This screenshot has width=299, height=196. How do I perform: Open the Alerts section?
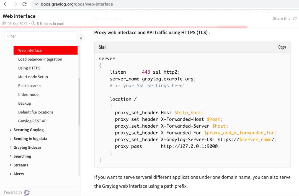(x=19, y=174)
